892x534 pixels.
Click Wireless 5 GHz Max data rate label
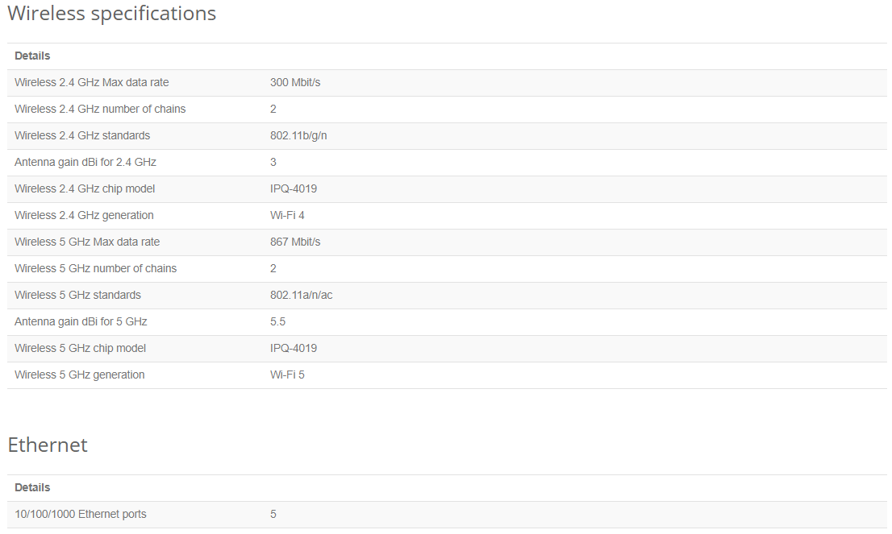point(87,242)
